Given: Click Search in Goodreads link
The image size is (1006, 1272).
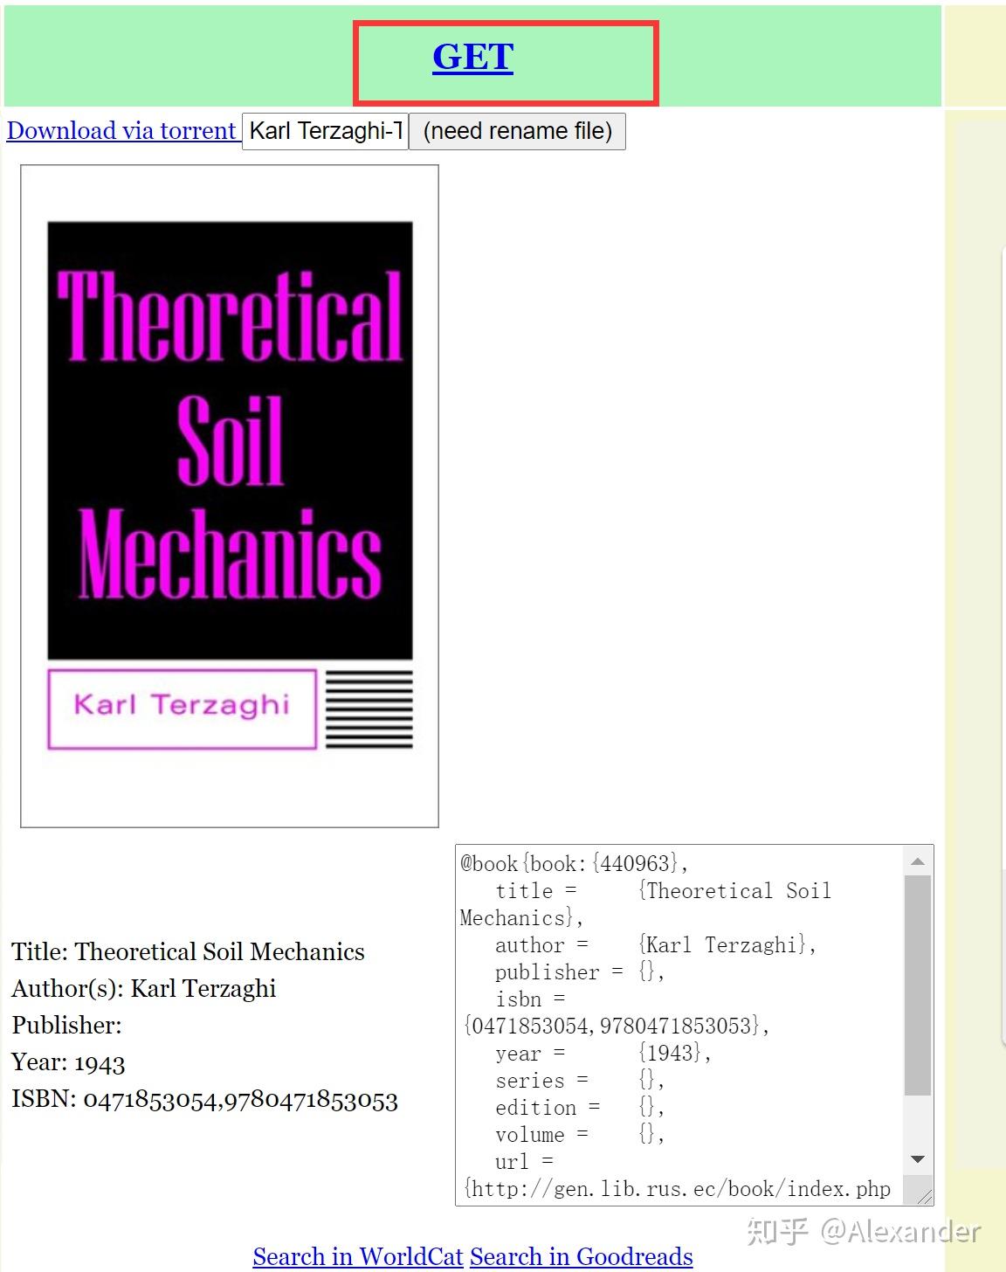Looking at the screenshot, I should [582, 1256].
